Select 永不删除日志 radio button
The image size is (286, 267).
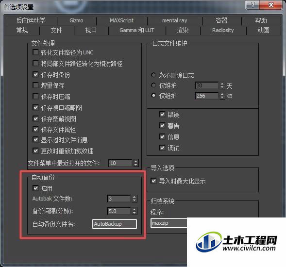153,75
